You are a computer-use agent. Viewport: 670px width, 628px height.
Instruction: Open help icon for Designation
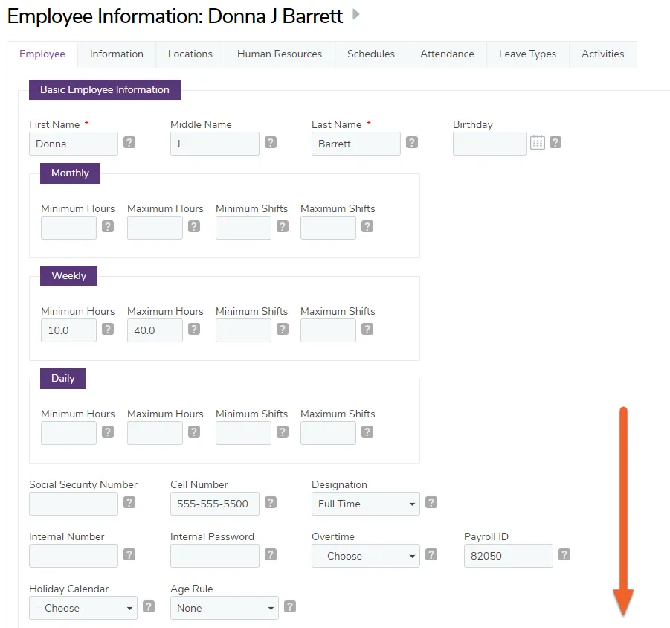tap(431, 502)
